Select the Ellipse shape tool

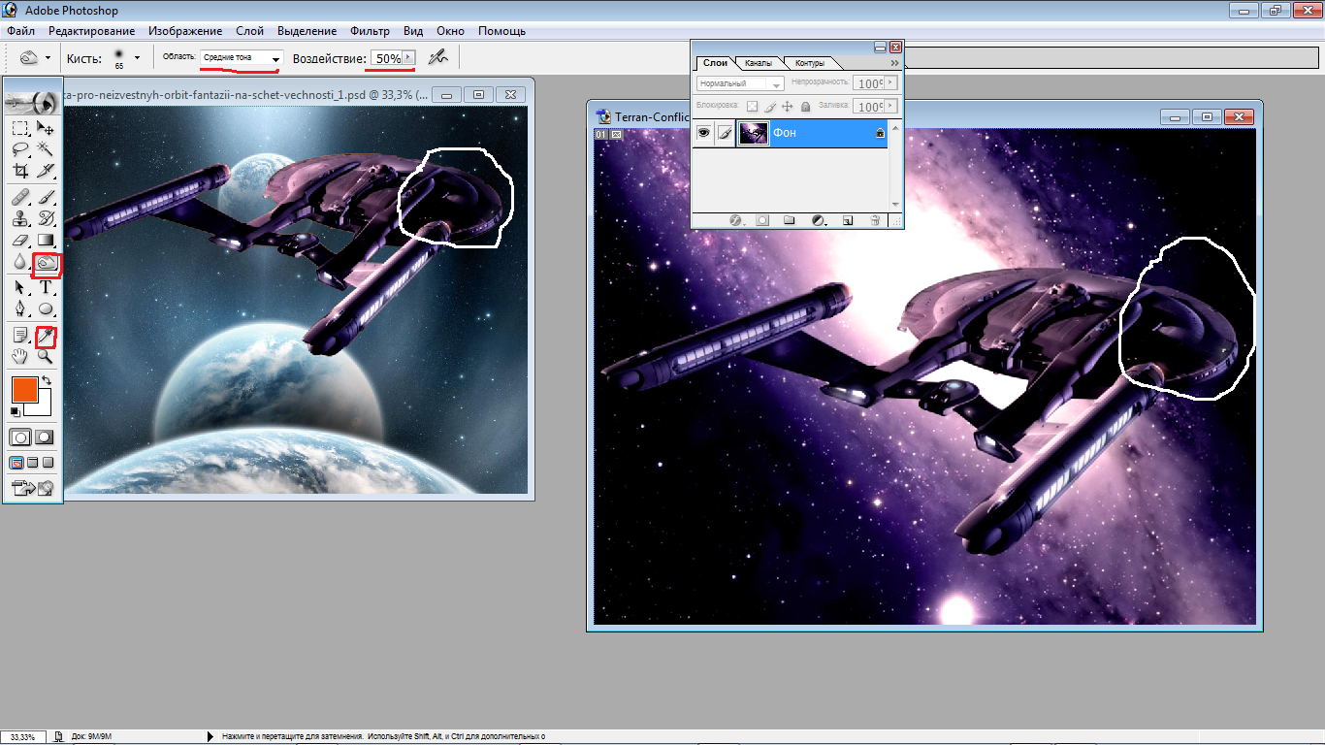46,308
